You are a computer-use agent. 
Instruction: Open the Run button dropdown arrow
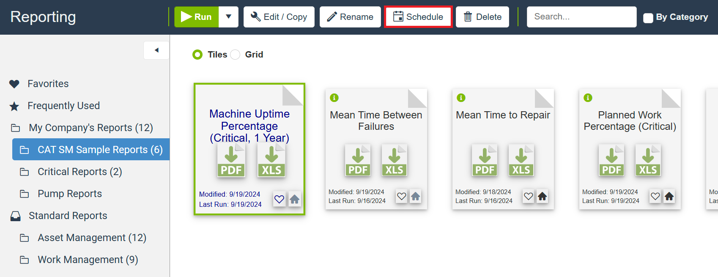(x=228, y=17)
